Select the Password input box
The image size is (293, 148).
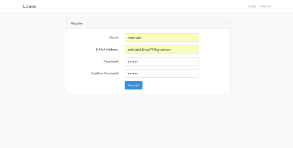click(162, 62)
